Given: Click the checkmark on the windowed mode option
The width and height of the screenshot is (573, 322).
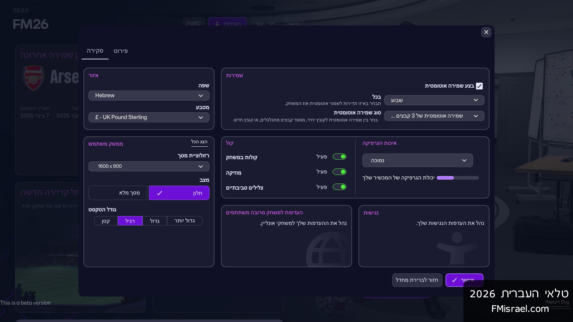Looking at the screenshot, I should point(160,193).
